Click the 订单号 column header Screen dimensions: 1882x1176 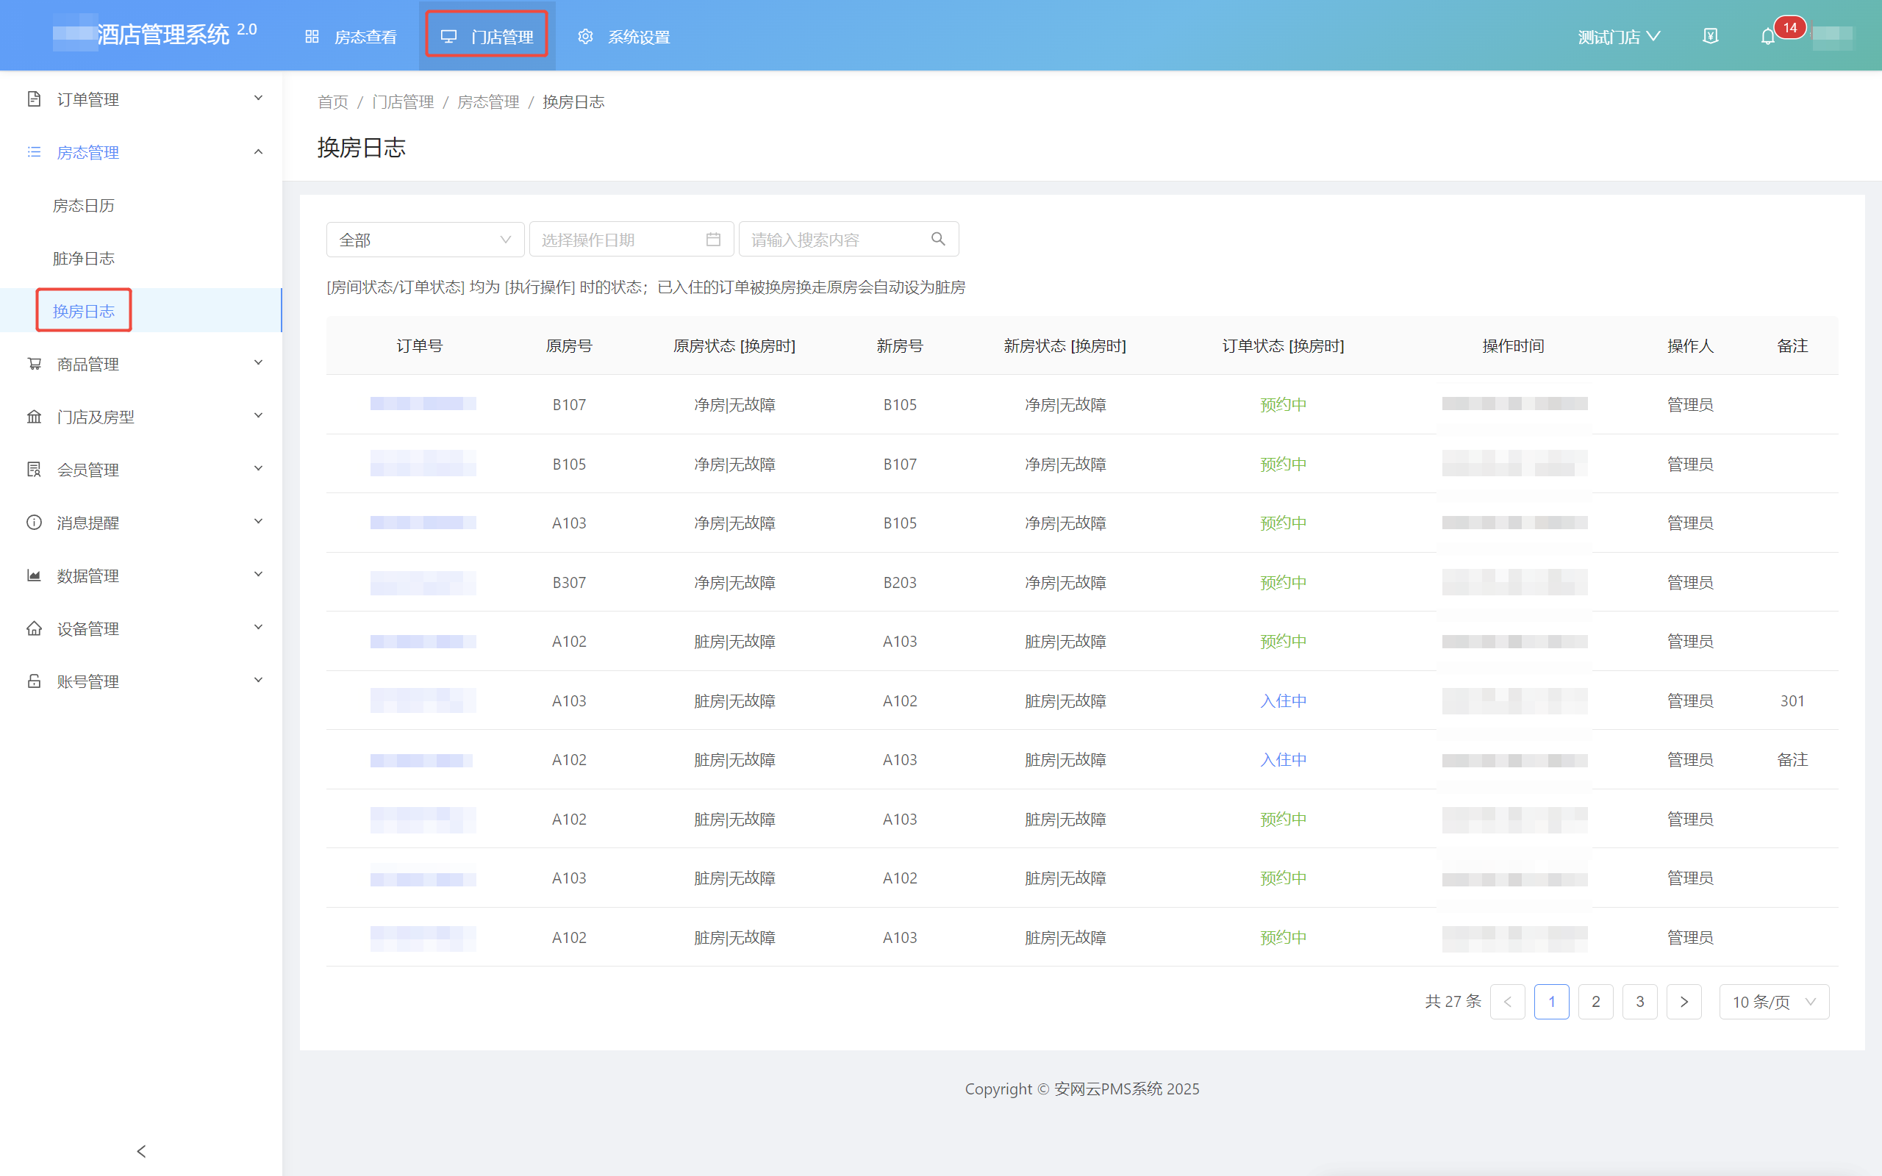click(420, 346)
